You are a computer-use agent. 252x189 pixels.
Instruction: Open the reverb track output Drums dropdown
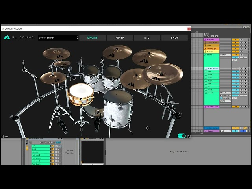point(225,101)
